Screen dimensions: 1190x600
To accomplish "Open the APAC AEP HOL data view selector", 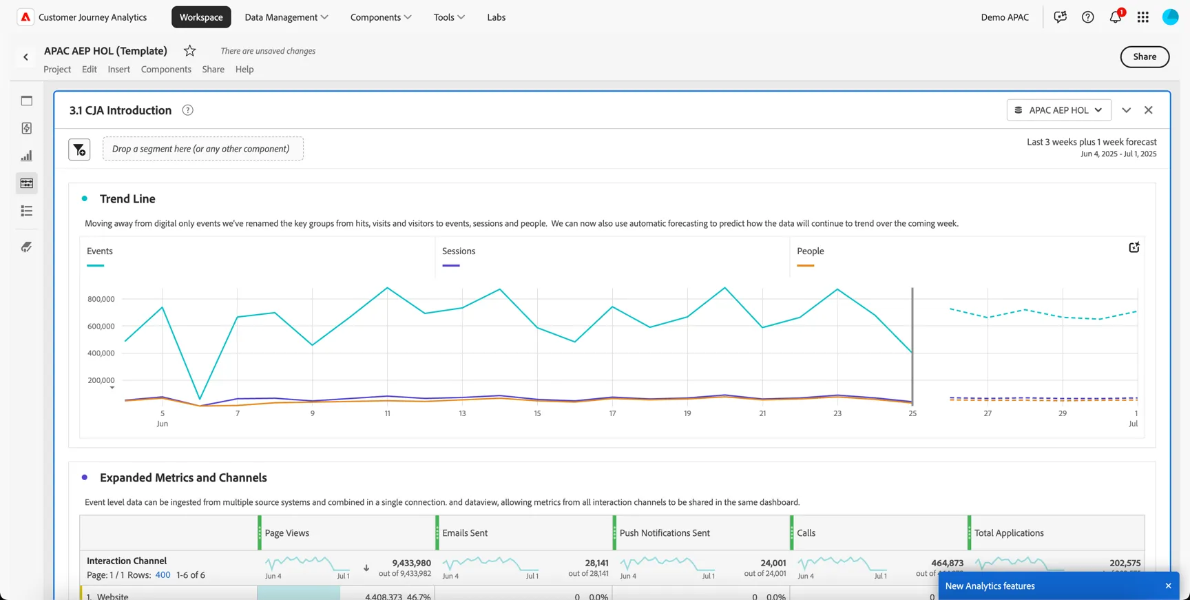I will click(1059, 110).
